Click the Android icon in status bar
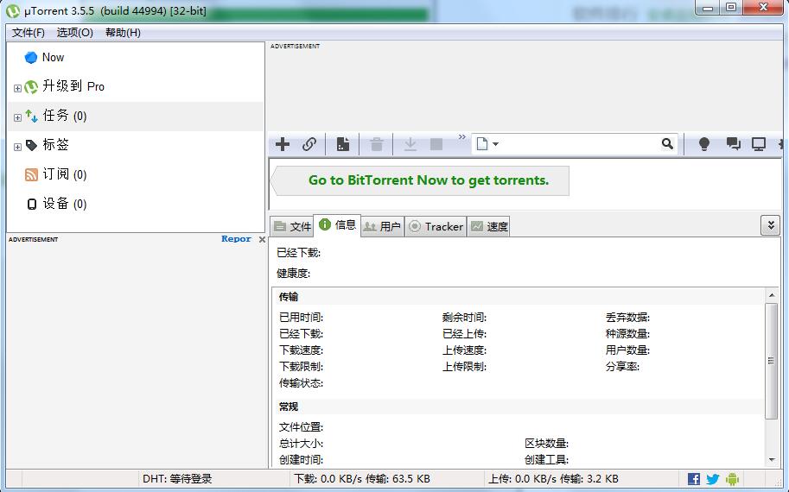 tap(733, 479)
